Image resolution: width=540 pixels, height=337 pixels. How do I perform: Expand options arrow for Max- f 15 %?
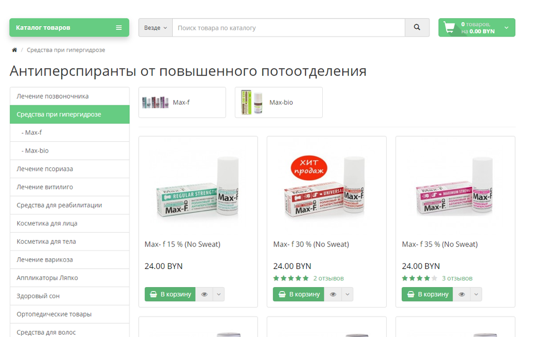click(219, 294)
